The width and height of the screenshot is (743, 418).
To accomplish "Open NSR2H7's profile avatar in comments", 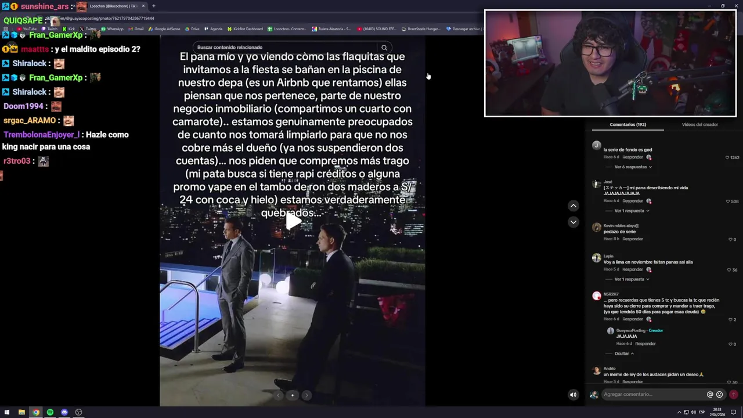I will point(596,296).
